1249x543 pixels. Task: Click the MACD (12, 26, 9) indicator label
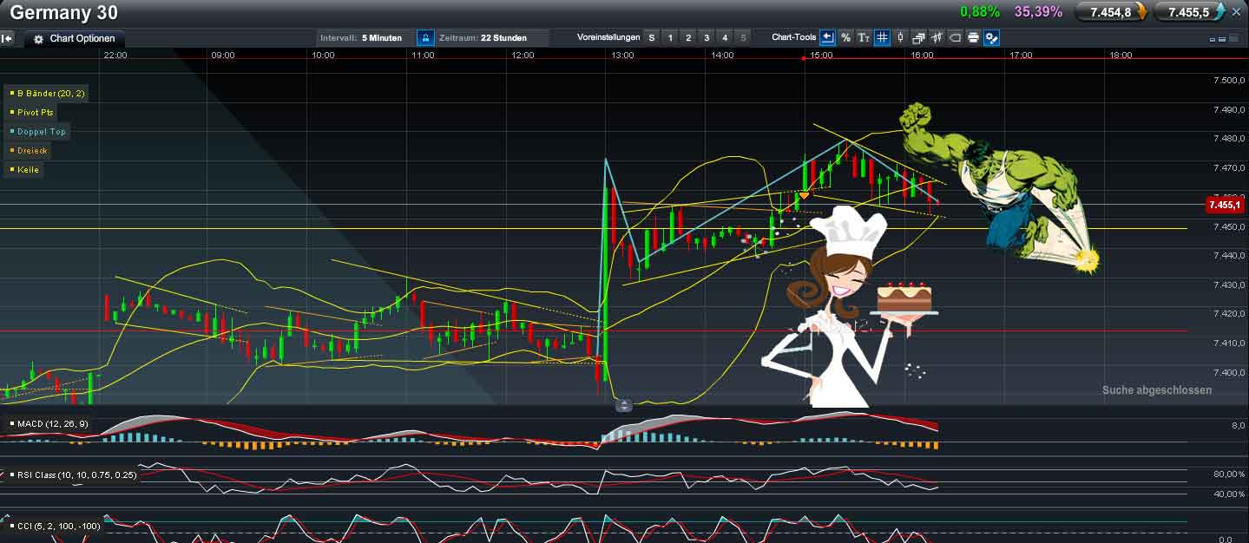[49, 423]
